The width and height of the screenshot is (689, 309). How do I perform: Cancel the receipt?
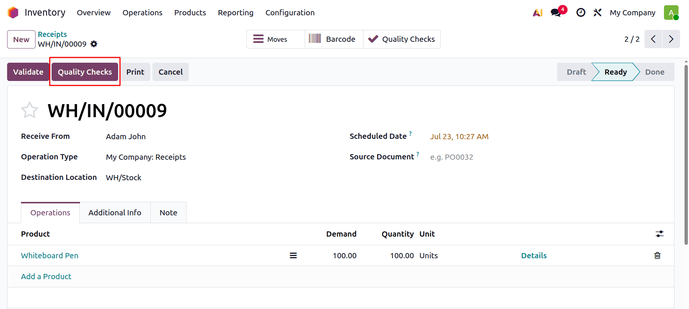point(170,72)
